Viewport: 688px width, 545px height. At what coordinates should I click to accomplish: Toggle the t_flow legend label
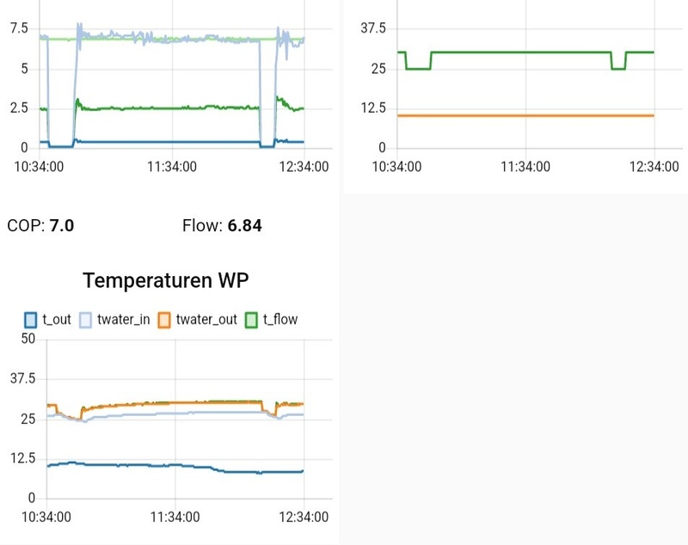[x=281, y=320]
